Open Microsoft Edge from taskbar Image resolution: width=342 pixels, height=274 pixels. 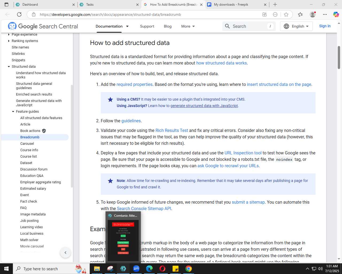149,269
